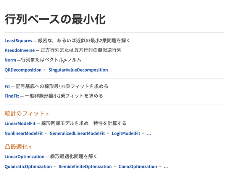Open the 凸最適化 » section heading
The height and width of the screenshot is (178, 229).
tap(18, 147)
